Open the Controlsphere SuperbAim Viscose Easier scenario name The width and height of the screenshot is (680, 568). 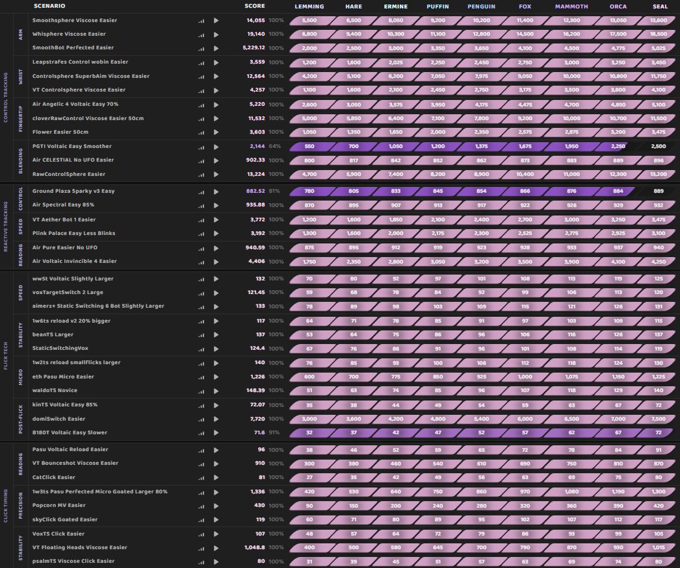pos(90,76)
